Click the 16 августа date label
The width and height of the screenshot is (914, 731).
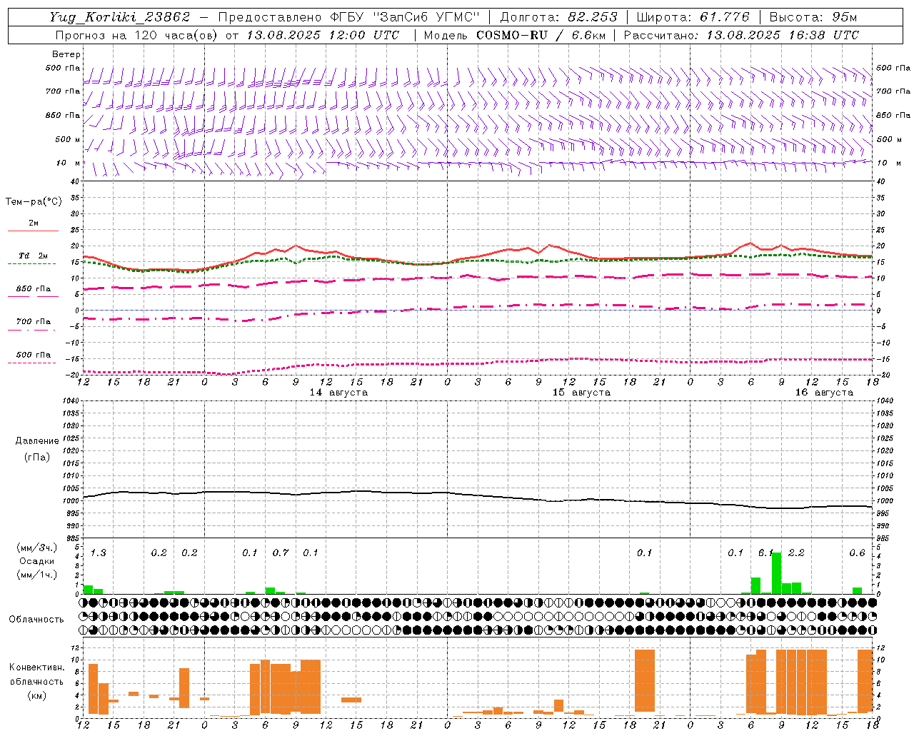coord(824,393)
